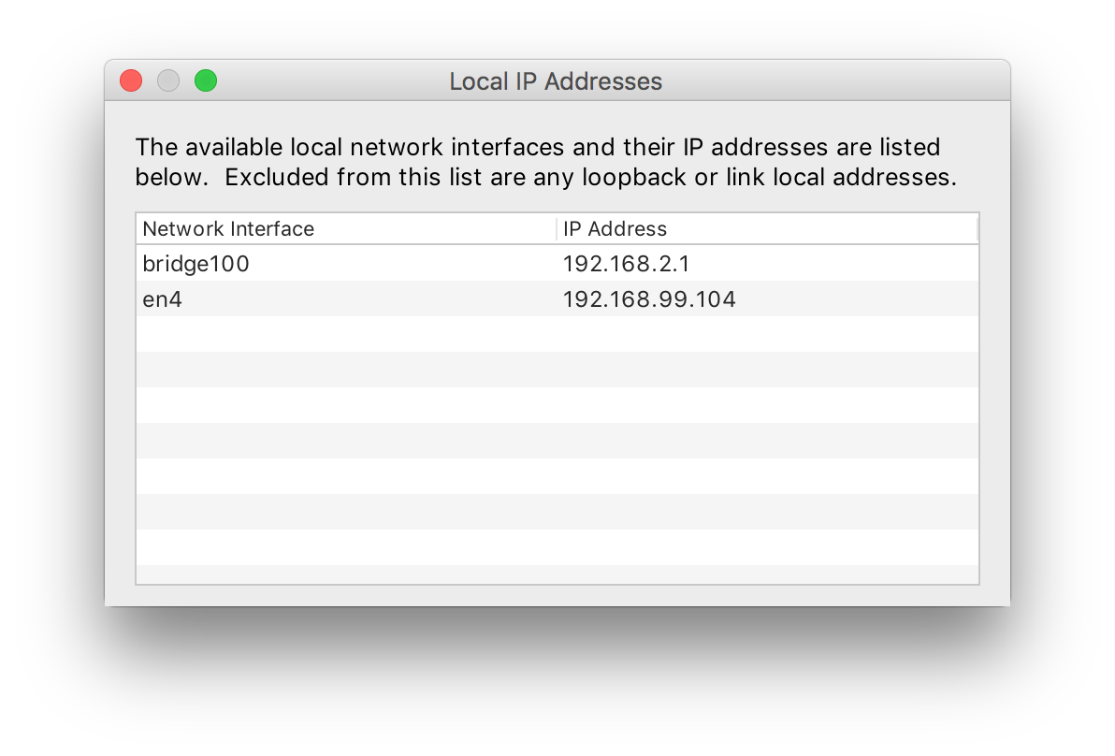
Task: Close the Local IP Addresses window
Action: (x=131, y=81)
